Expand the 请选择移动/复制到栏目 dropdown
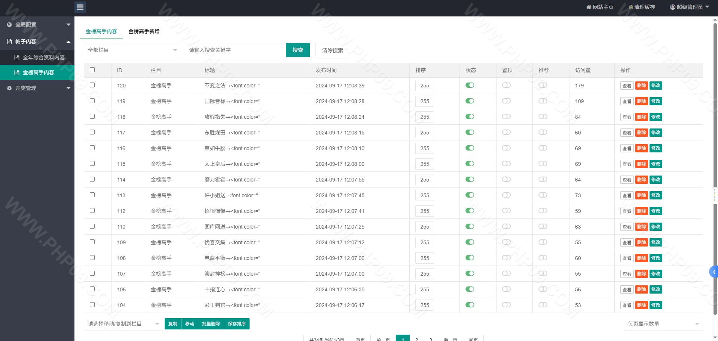This screenshot has height=341, width=718. pos(123,324)
